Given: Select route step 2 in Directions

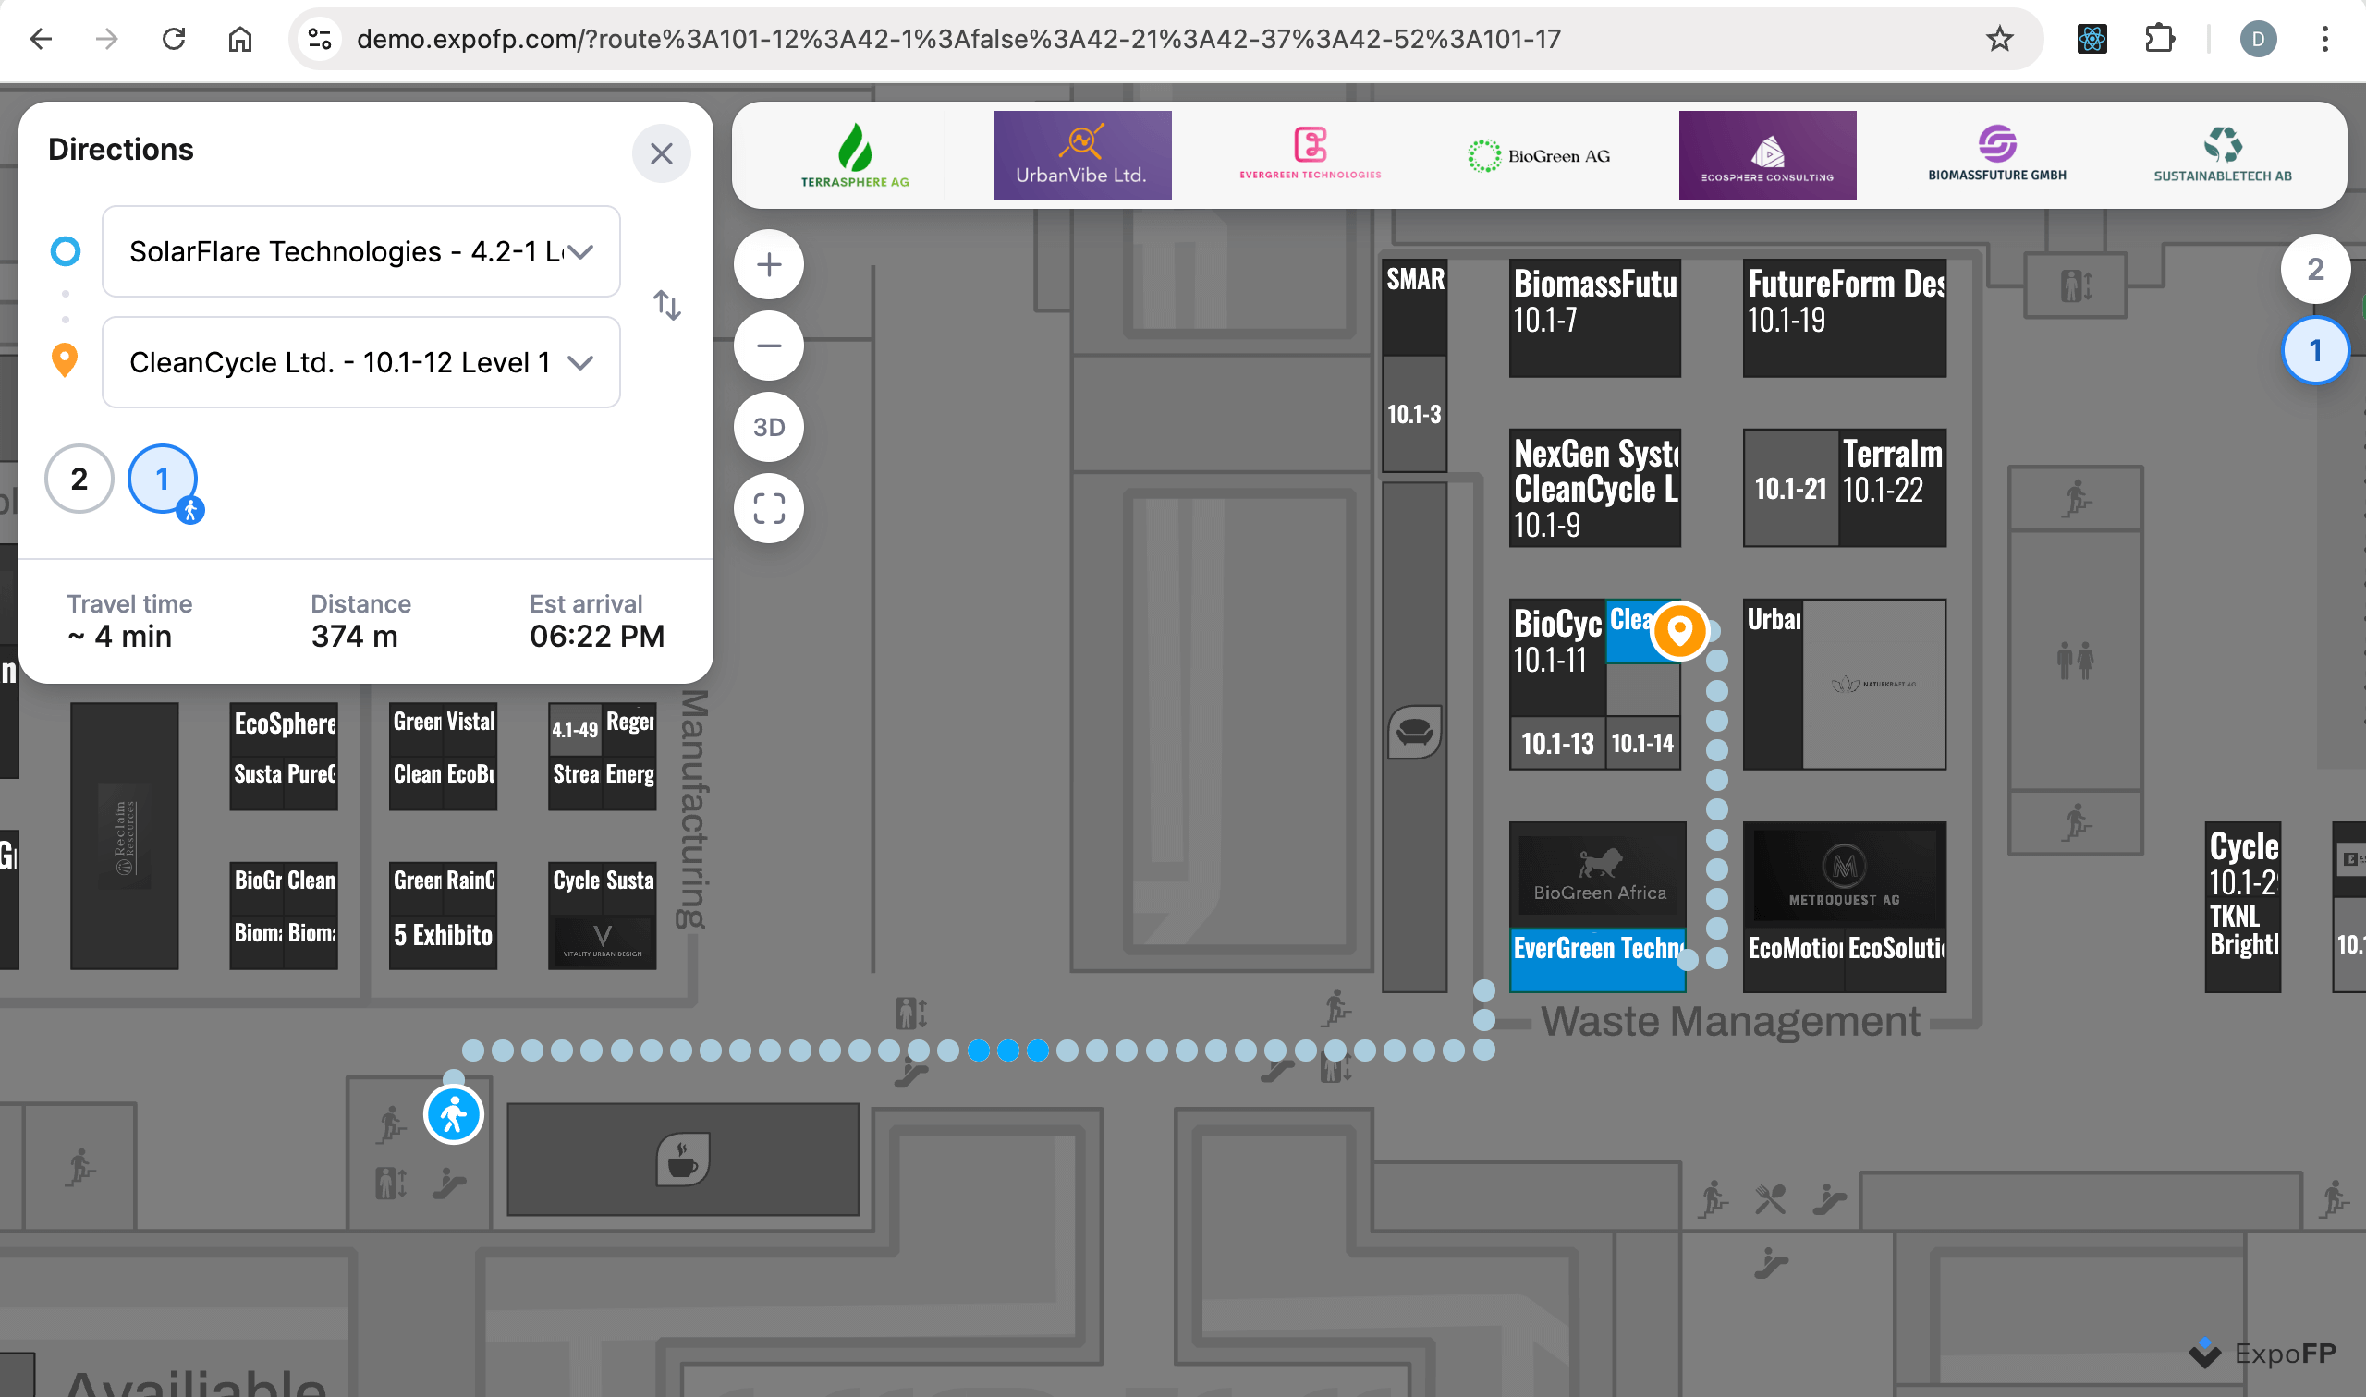Looking at the screenshot, I should (x=79, y=479).
